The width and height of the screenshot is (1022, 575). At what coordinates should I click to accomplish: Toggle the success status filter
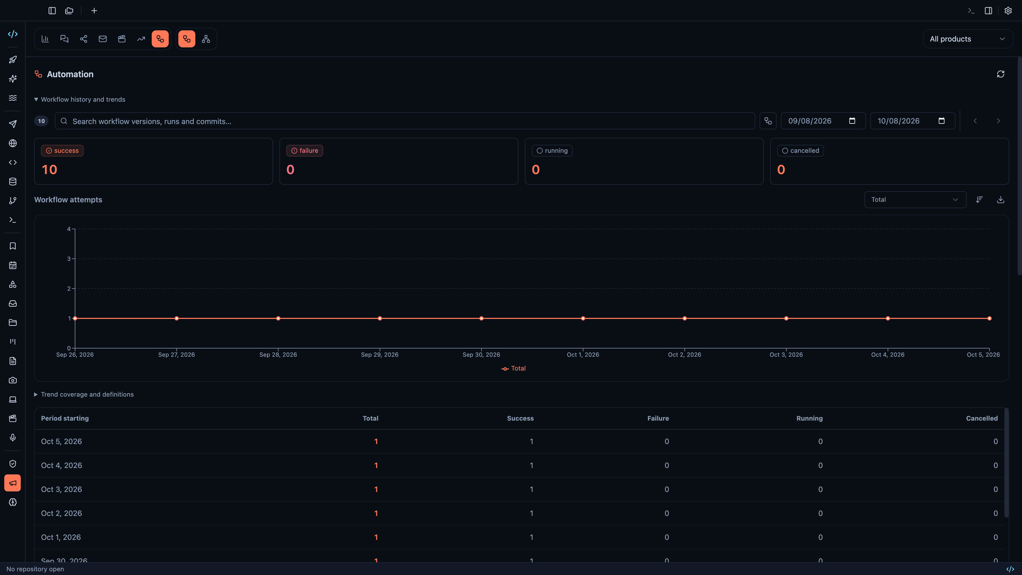click(x=62, y=151)
